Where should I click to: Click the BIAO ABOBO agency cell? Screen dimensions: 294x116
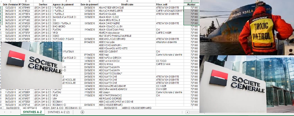pyautogui.click(x=66, y=27)
